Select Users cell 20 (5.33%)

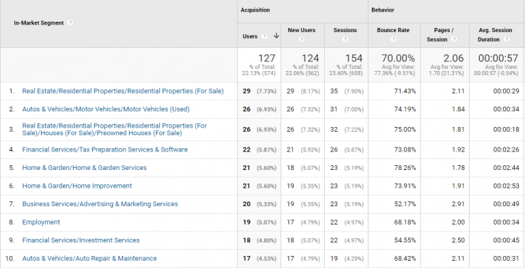pos(260,204)
